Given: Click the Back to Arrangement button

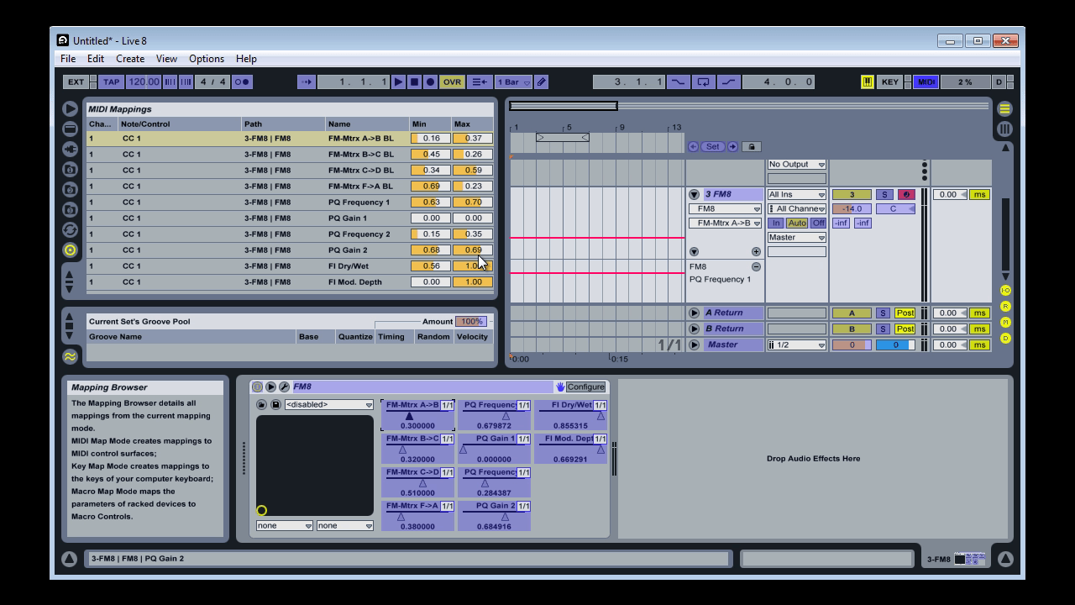Looking at the screenshot, I should click(x=479, y=82).
